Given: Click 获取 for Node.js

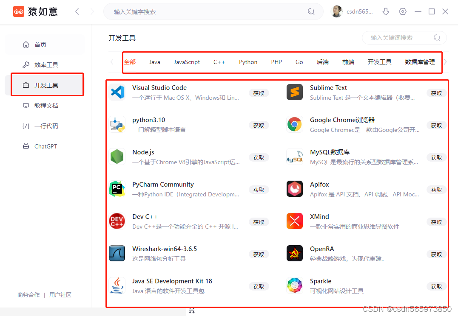Looking at the screenshot, I should click(259, 157).
